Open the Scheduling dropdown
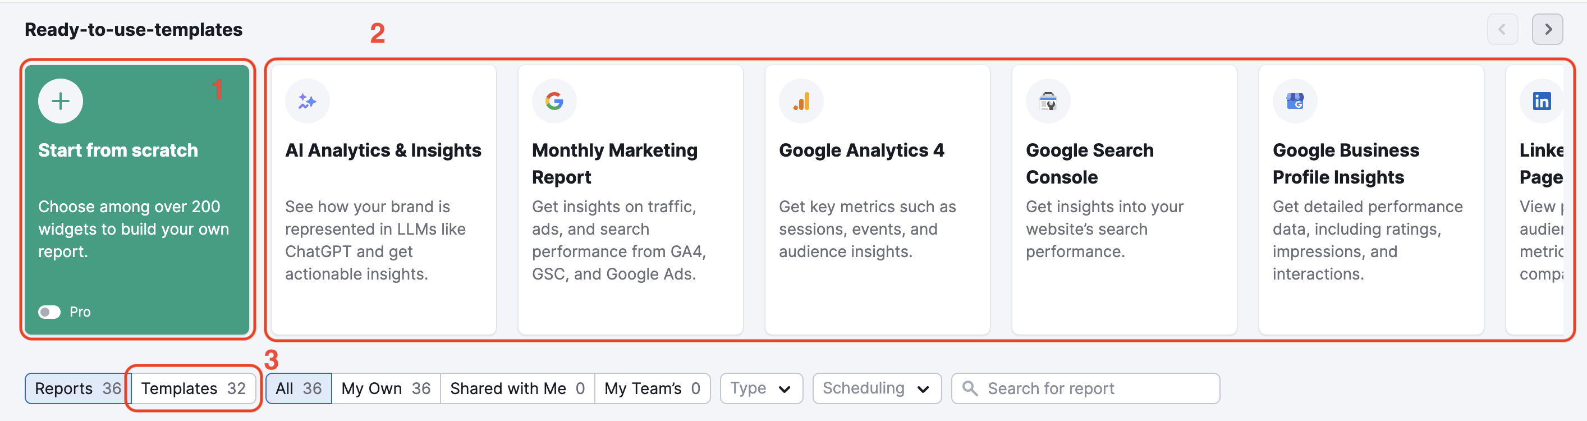Image resolution: width=1587 pixels, height=421 pixels. click(x=876, y=388)
